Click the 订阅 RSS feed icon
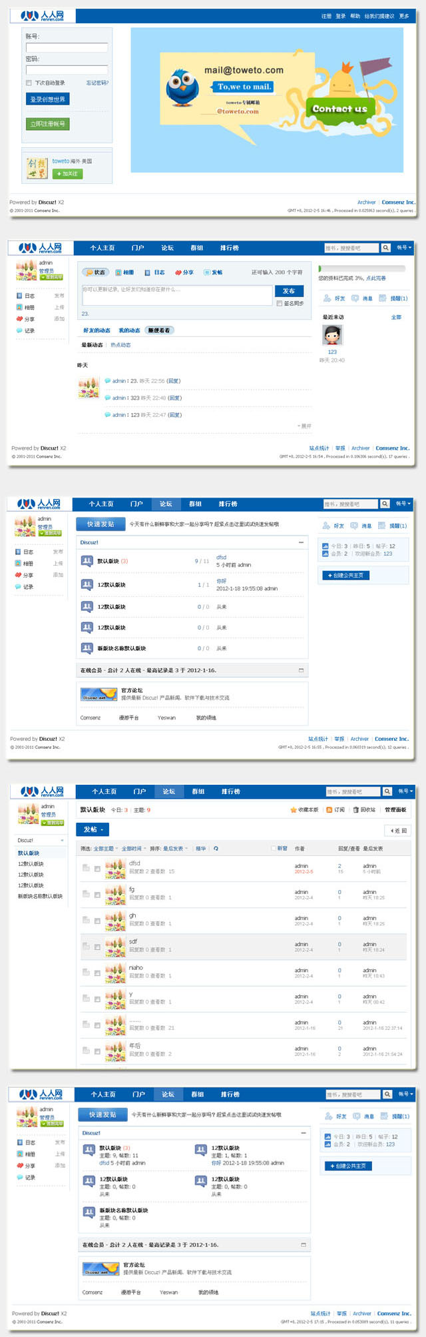The width and height of the screenshot is (426, 1337). pyautogui.click(x=329, y=810)
